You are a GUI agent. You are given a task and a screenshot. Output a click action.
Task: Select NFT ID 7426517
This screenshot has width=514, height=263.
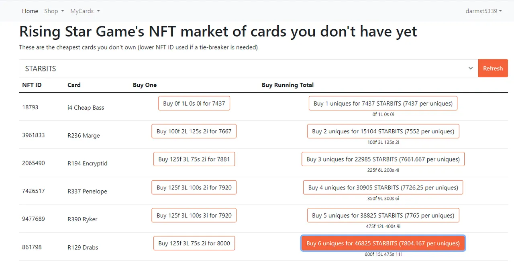tap(33, 191)
